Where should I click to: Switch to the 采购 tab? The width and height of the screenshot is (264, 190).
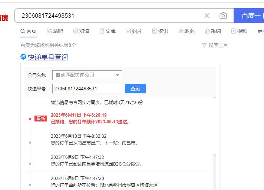(213, 31)
